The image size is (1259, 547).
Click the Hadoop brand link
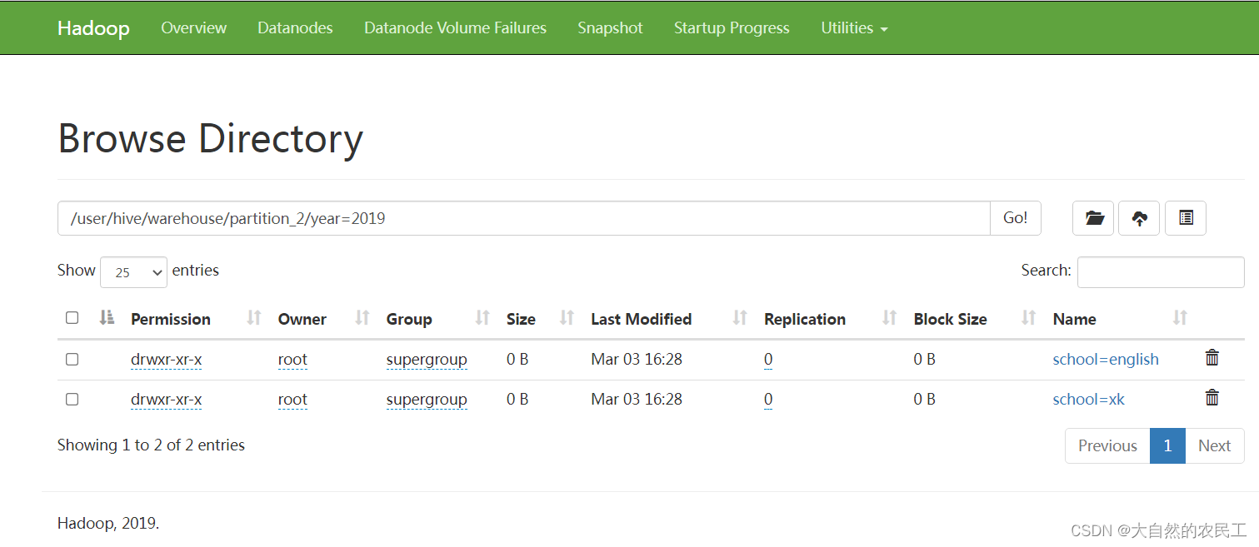click(93, 27)
